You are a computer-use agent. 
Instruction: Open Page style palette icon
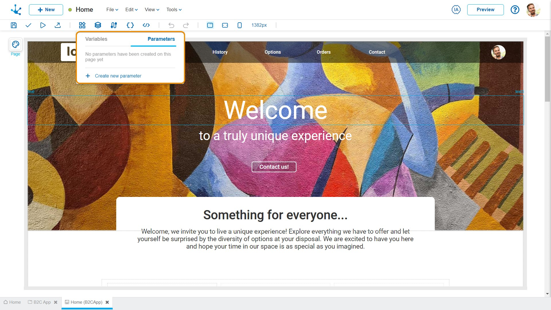point(15,44)
